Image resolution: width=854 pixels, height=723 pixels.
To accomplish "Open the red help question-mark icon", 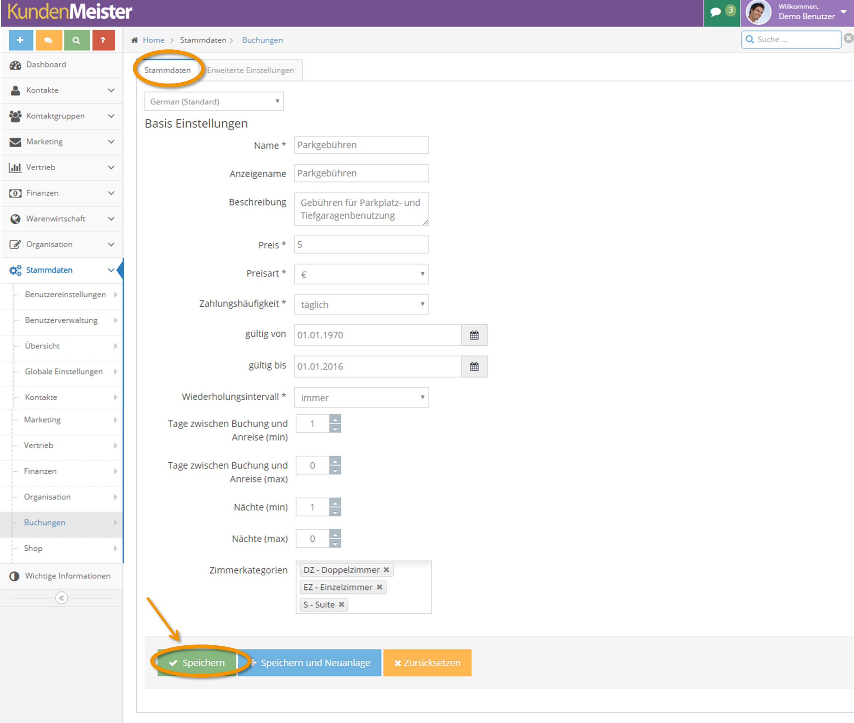I will [103, 40].
